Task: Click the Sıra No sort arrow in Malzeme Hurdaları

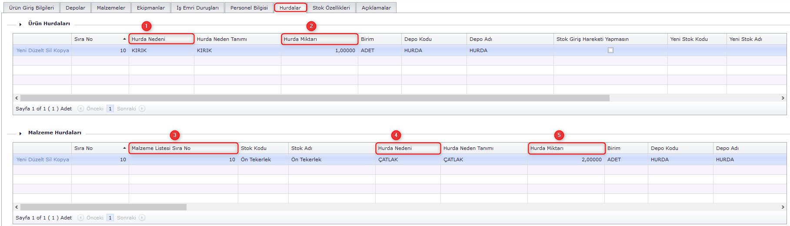Action: pos(124,148)
